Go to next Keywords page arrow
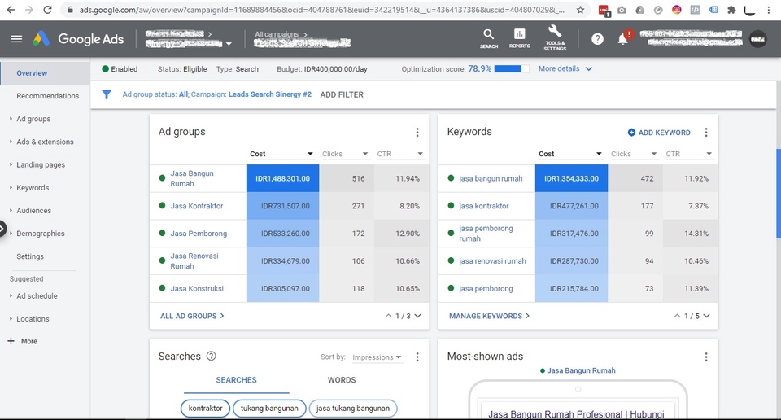This screenshot has width=781, height=420. pos(706,316)
